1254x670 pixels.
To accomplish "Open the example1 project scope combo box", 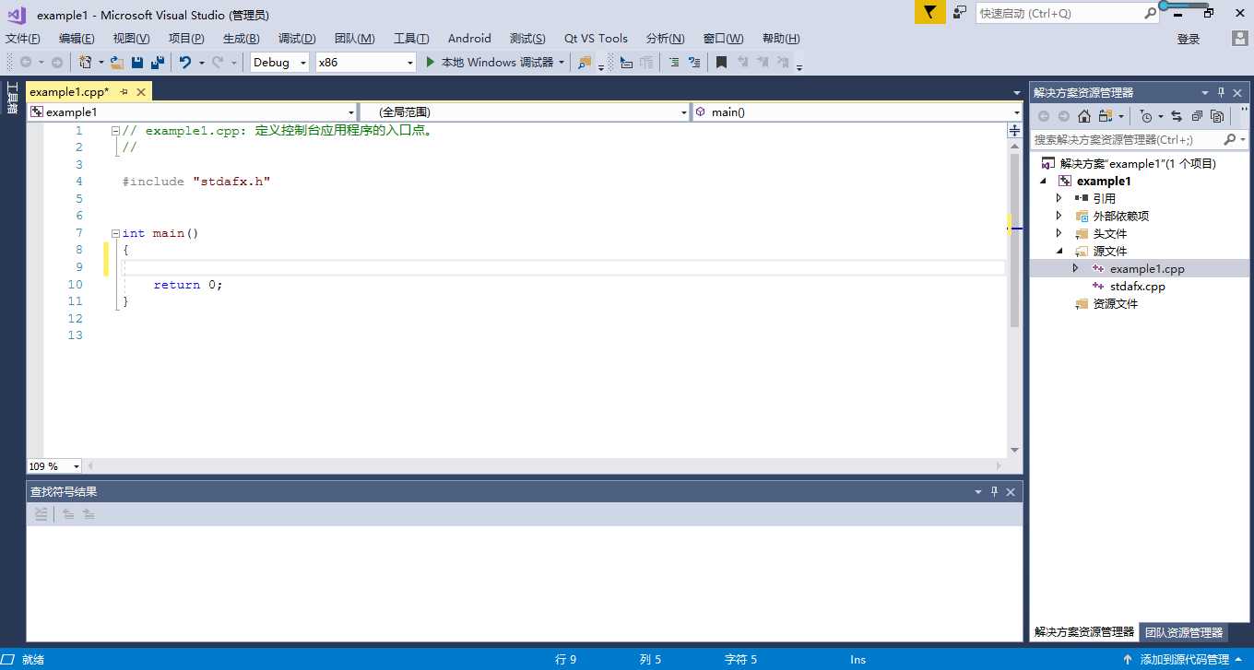I will coord(192,112).
